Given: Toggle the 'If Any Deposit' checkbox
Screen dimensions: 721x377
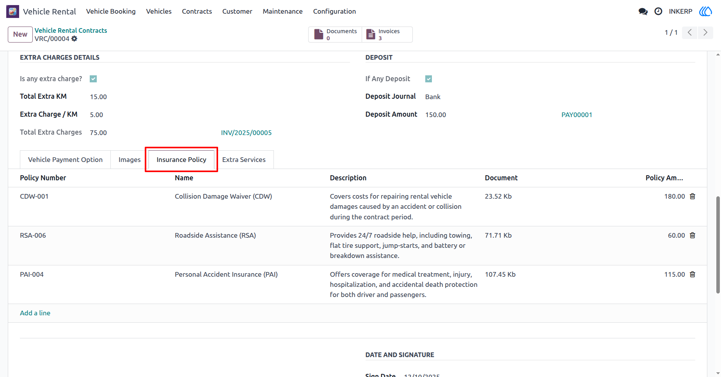Looking at the screenshot, I should 429,79.
